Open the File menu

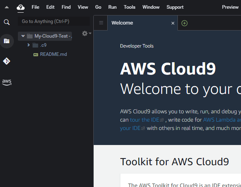tap(35, 7)
